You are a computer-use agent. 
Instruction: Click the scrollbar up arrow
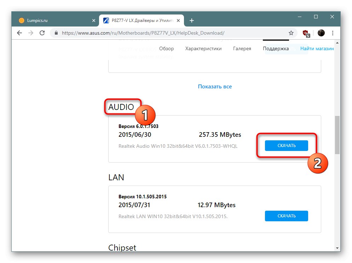tap(337, 43)
